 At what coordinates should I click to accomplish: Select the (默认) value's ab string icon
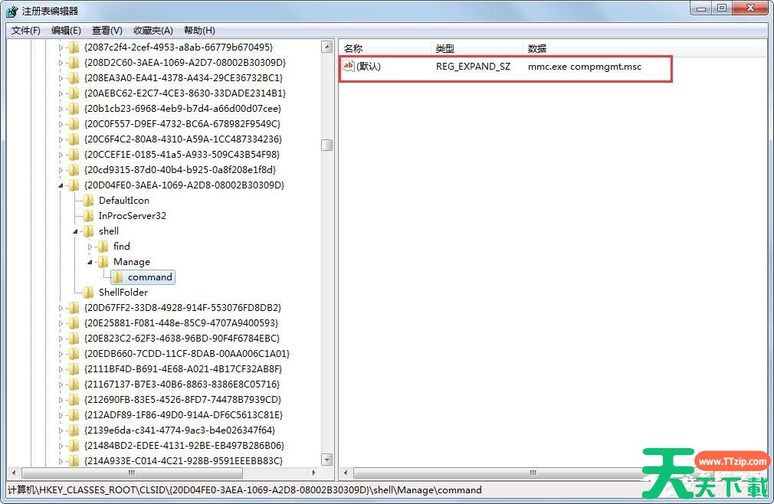coord(349,66)
